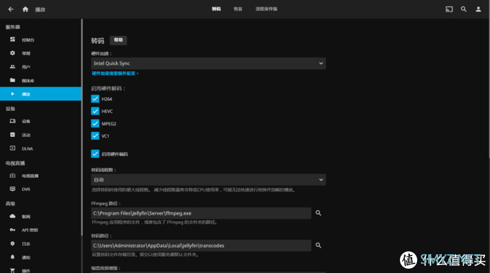Open API 密钥 keys sidebar item

(x=40, y=231)
